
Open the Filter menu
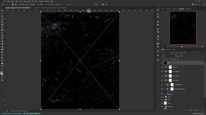tap(29, 1)
